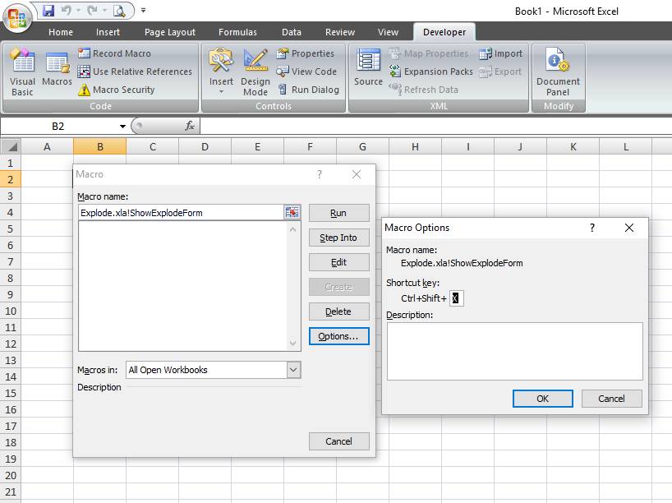This screenshot has width=672, height=503.
Task: Click the Macro Options Description text area
Action: (515, 351)
